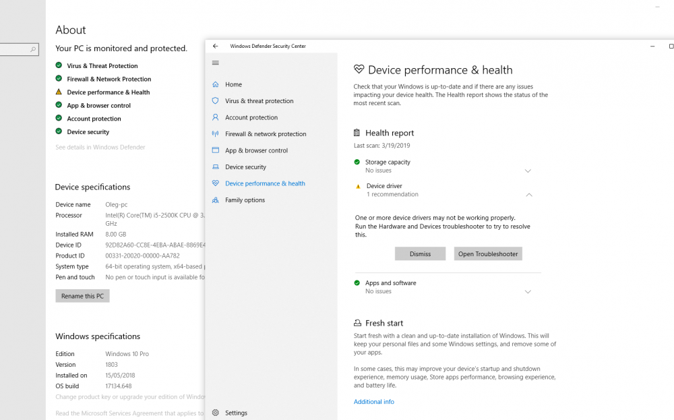The width and height of the screenshot is (674, 420).
Task: Click heart icon in Device performance page heading
Action: 359,69
